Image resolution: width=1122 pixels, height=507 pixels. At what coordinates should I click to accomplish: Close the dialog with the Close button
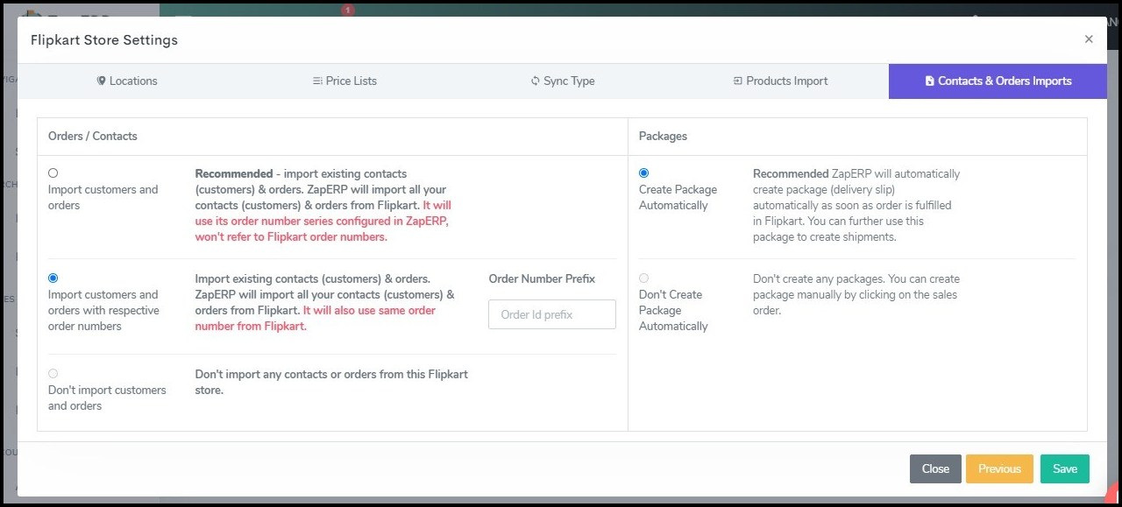(x=935, y=468)
